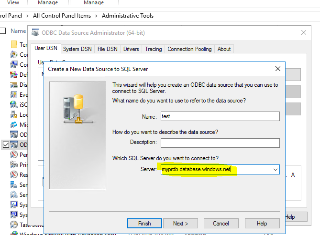This screenshot has height=235, width=320.
Task: Click breadcrumb chevron after All Control Panel Items
Action: (96, 16)
